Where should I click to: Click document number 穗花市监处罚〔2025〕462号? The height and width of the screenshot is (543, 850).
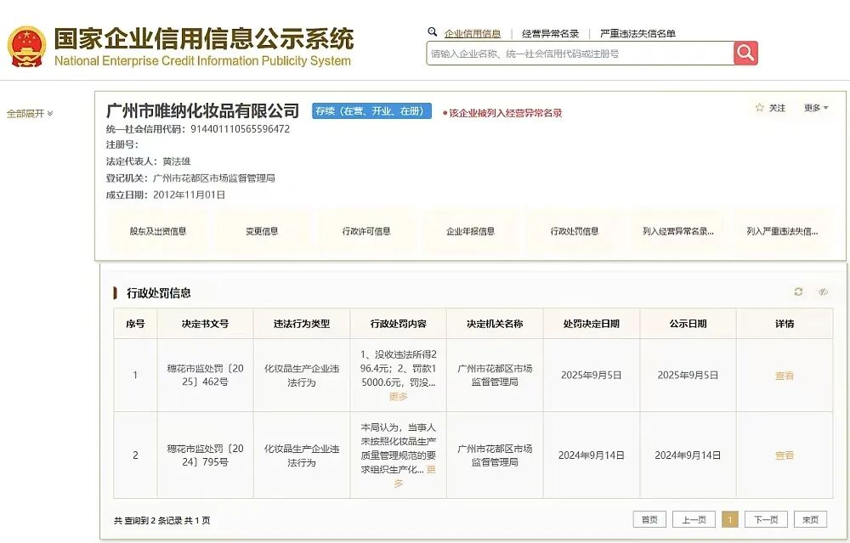coord(205,375)
